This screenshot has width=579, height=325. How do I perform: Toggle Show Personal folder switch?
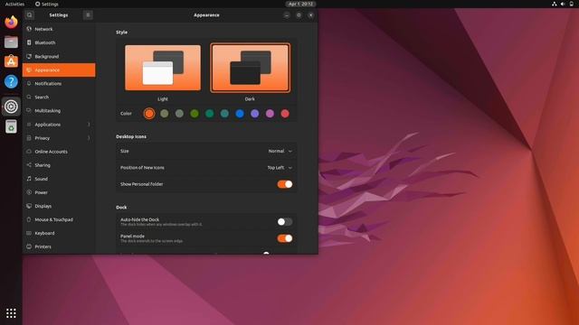pyautogui.click(x=285, y=184)
